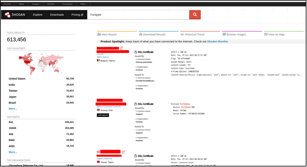Open the More... top bar menu

pos(84,4)
